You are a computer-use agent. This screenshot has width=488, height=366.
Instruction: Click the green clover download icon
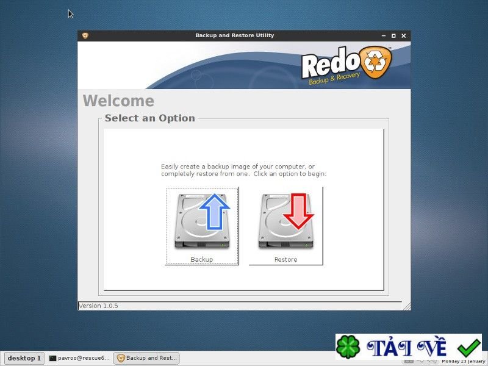(348, 347)
